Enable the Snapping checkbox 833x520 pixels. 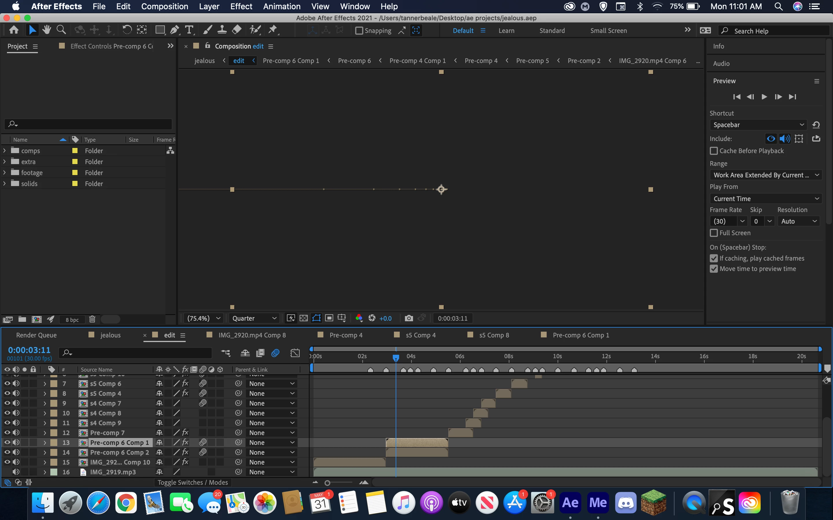pos(359,31)
